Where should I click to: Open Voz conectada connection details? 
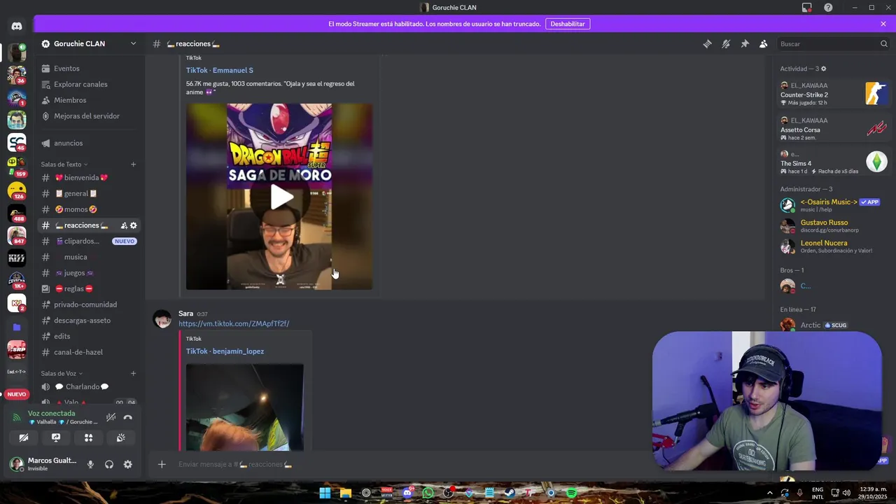pos(50,413)
